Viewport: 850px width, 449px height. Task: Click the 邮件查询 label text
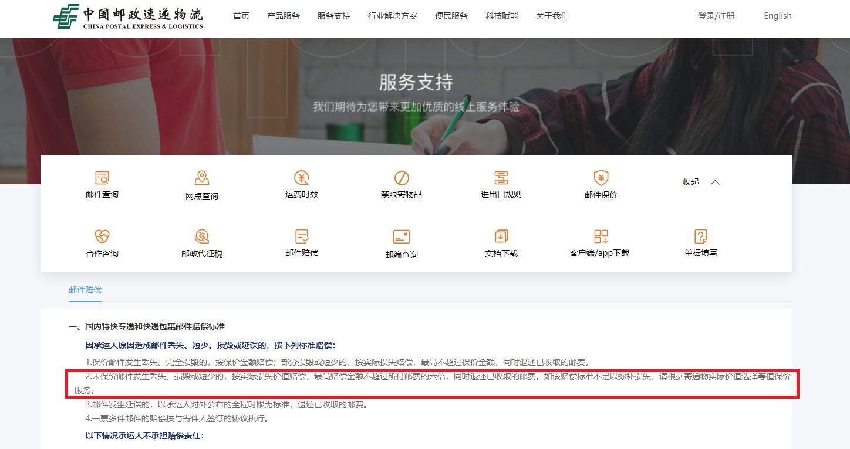pyautogui.click(x=102, y=194)
